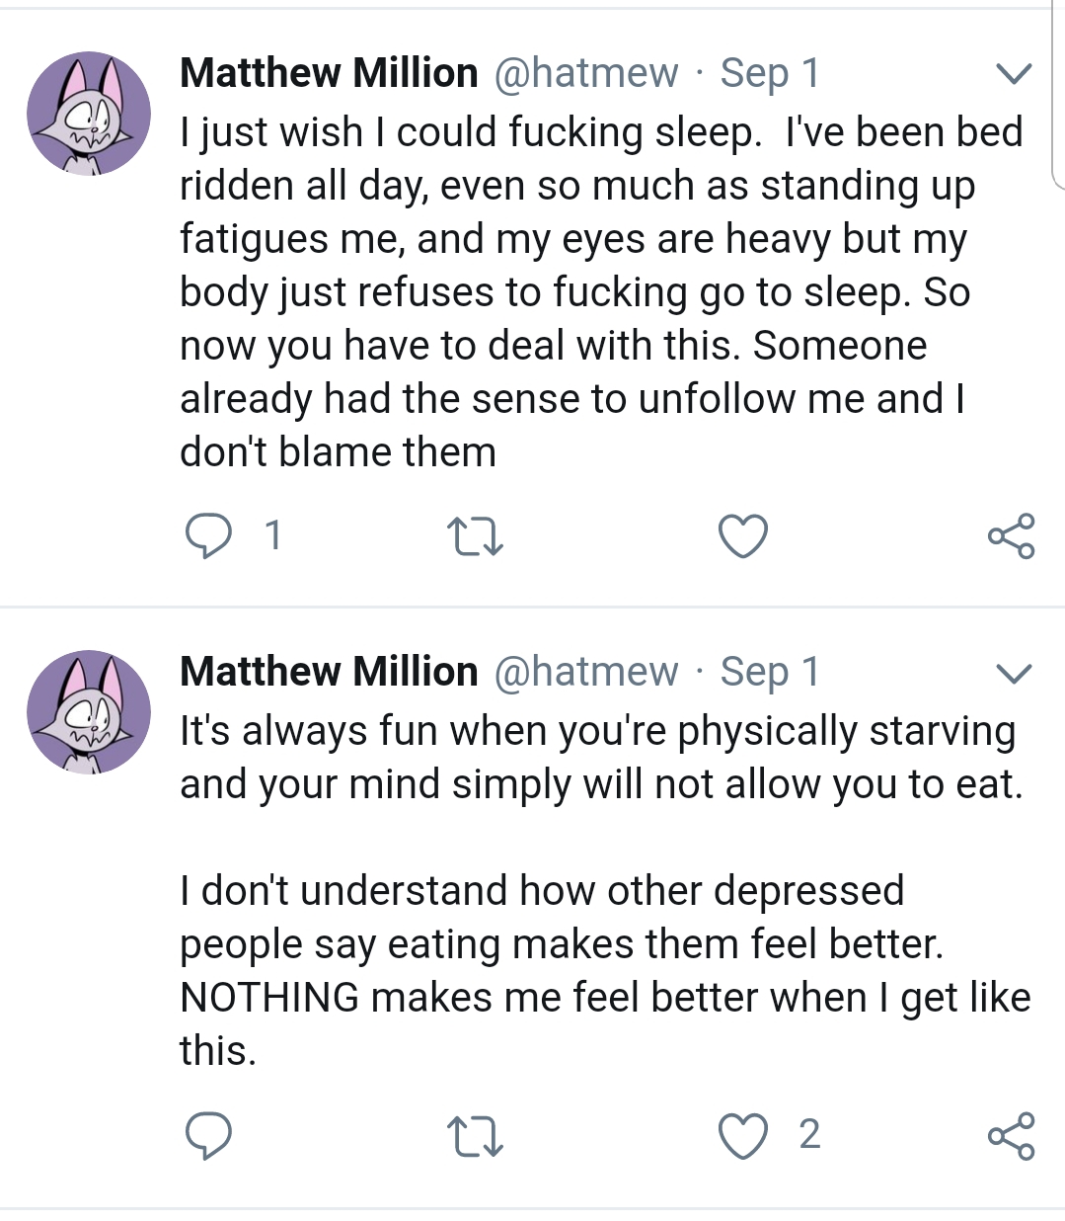Tap the avatar on the second tweet
This screenshot has height=1221, width=1065.
[89, 712]
